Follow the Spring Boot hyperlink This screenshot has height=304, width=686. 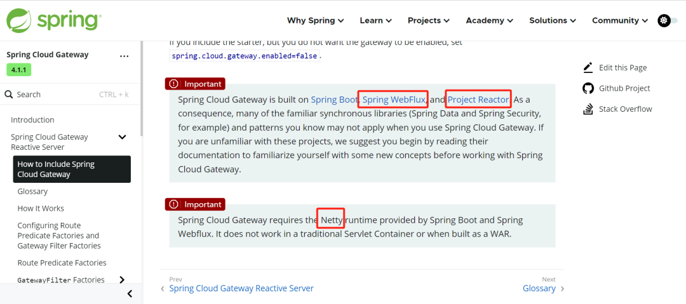tap(334, 100)
